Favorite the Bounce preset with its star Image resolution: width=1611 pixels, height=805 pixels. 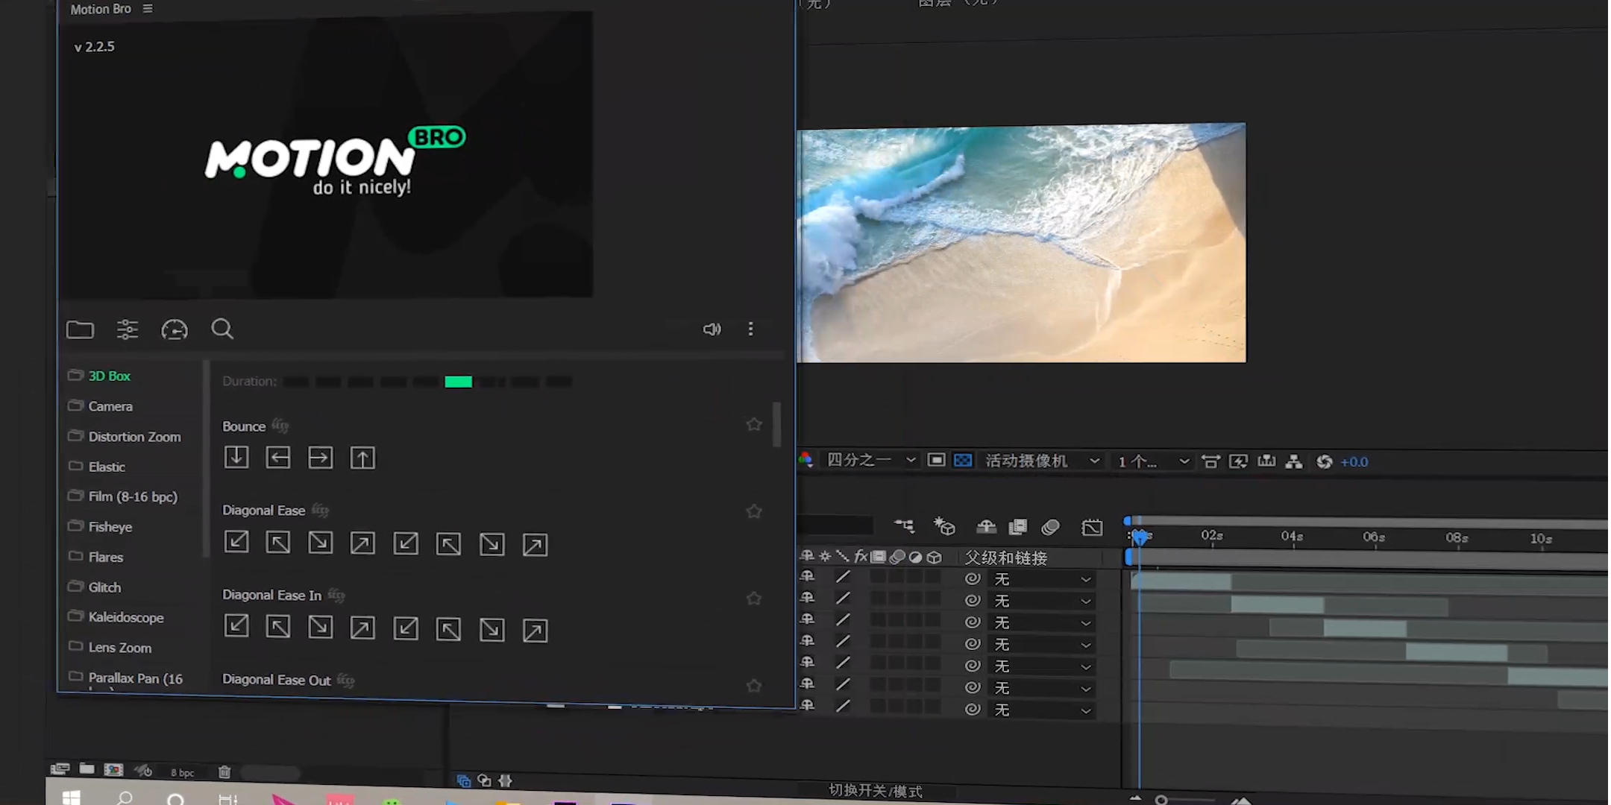click(x=754, y=424)
